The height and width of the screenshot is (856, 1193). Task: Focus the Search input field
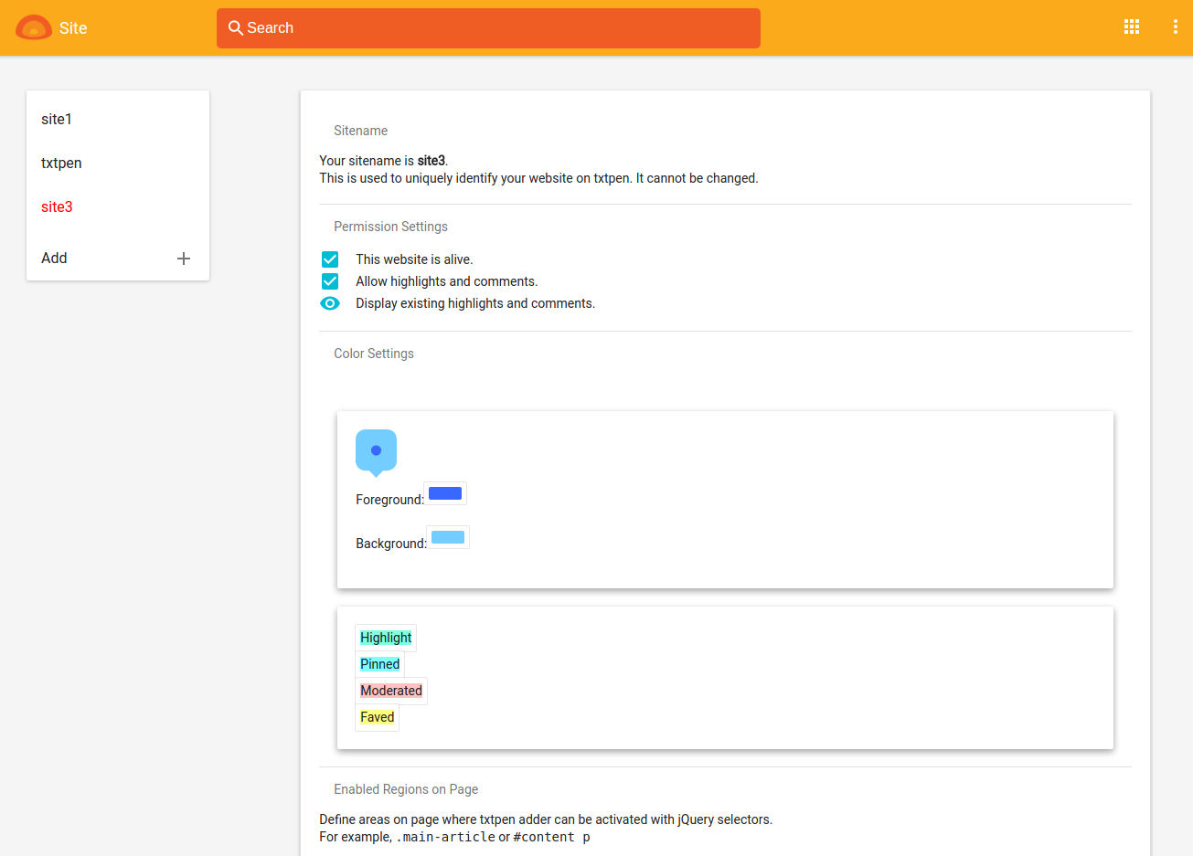click(488, 28)
